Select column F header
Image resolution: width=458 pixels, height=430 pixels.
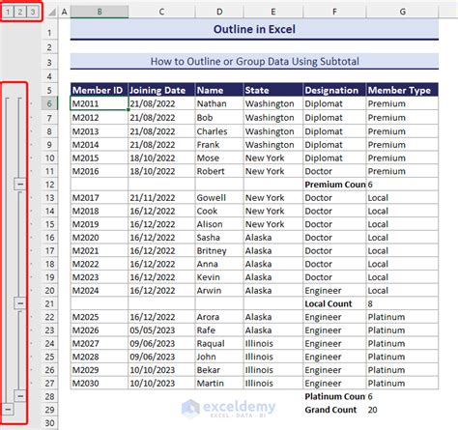point(334,12)
